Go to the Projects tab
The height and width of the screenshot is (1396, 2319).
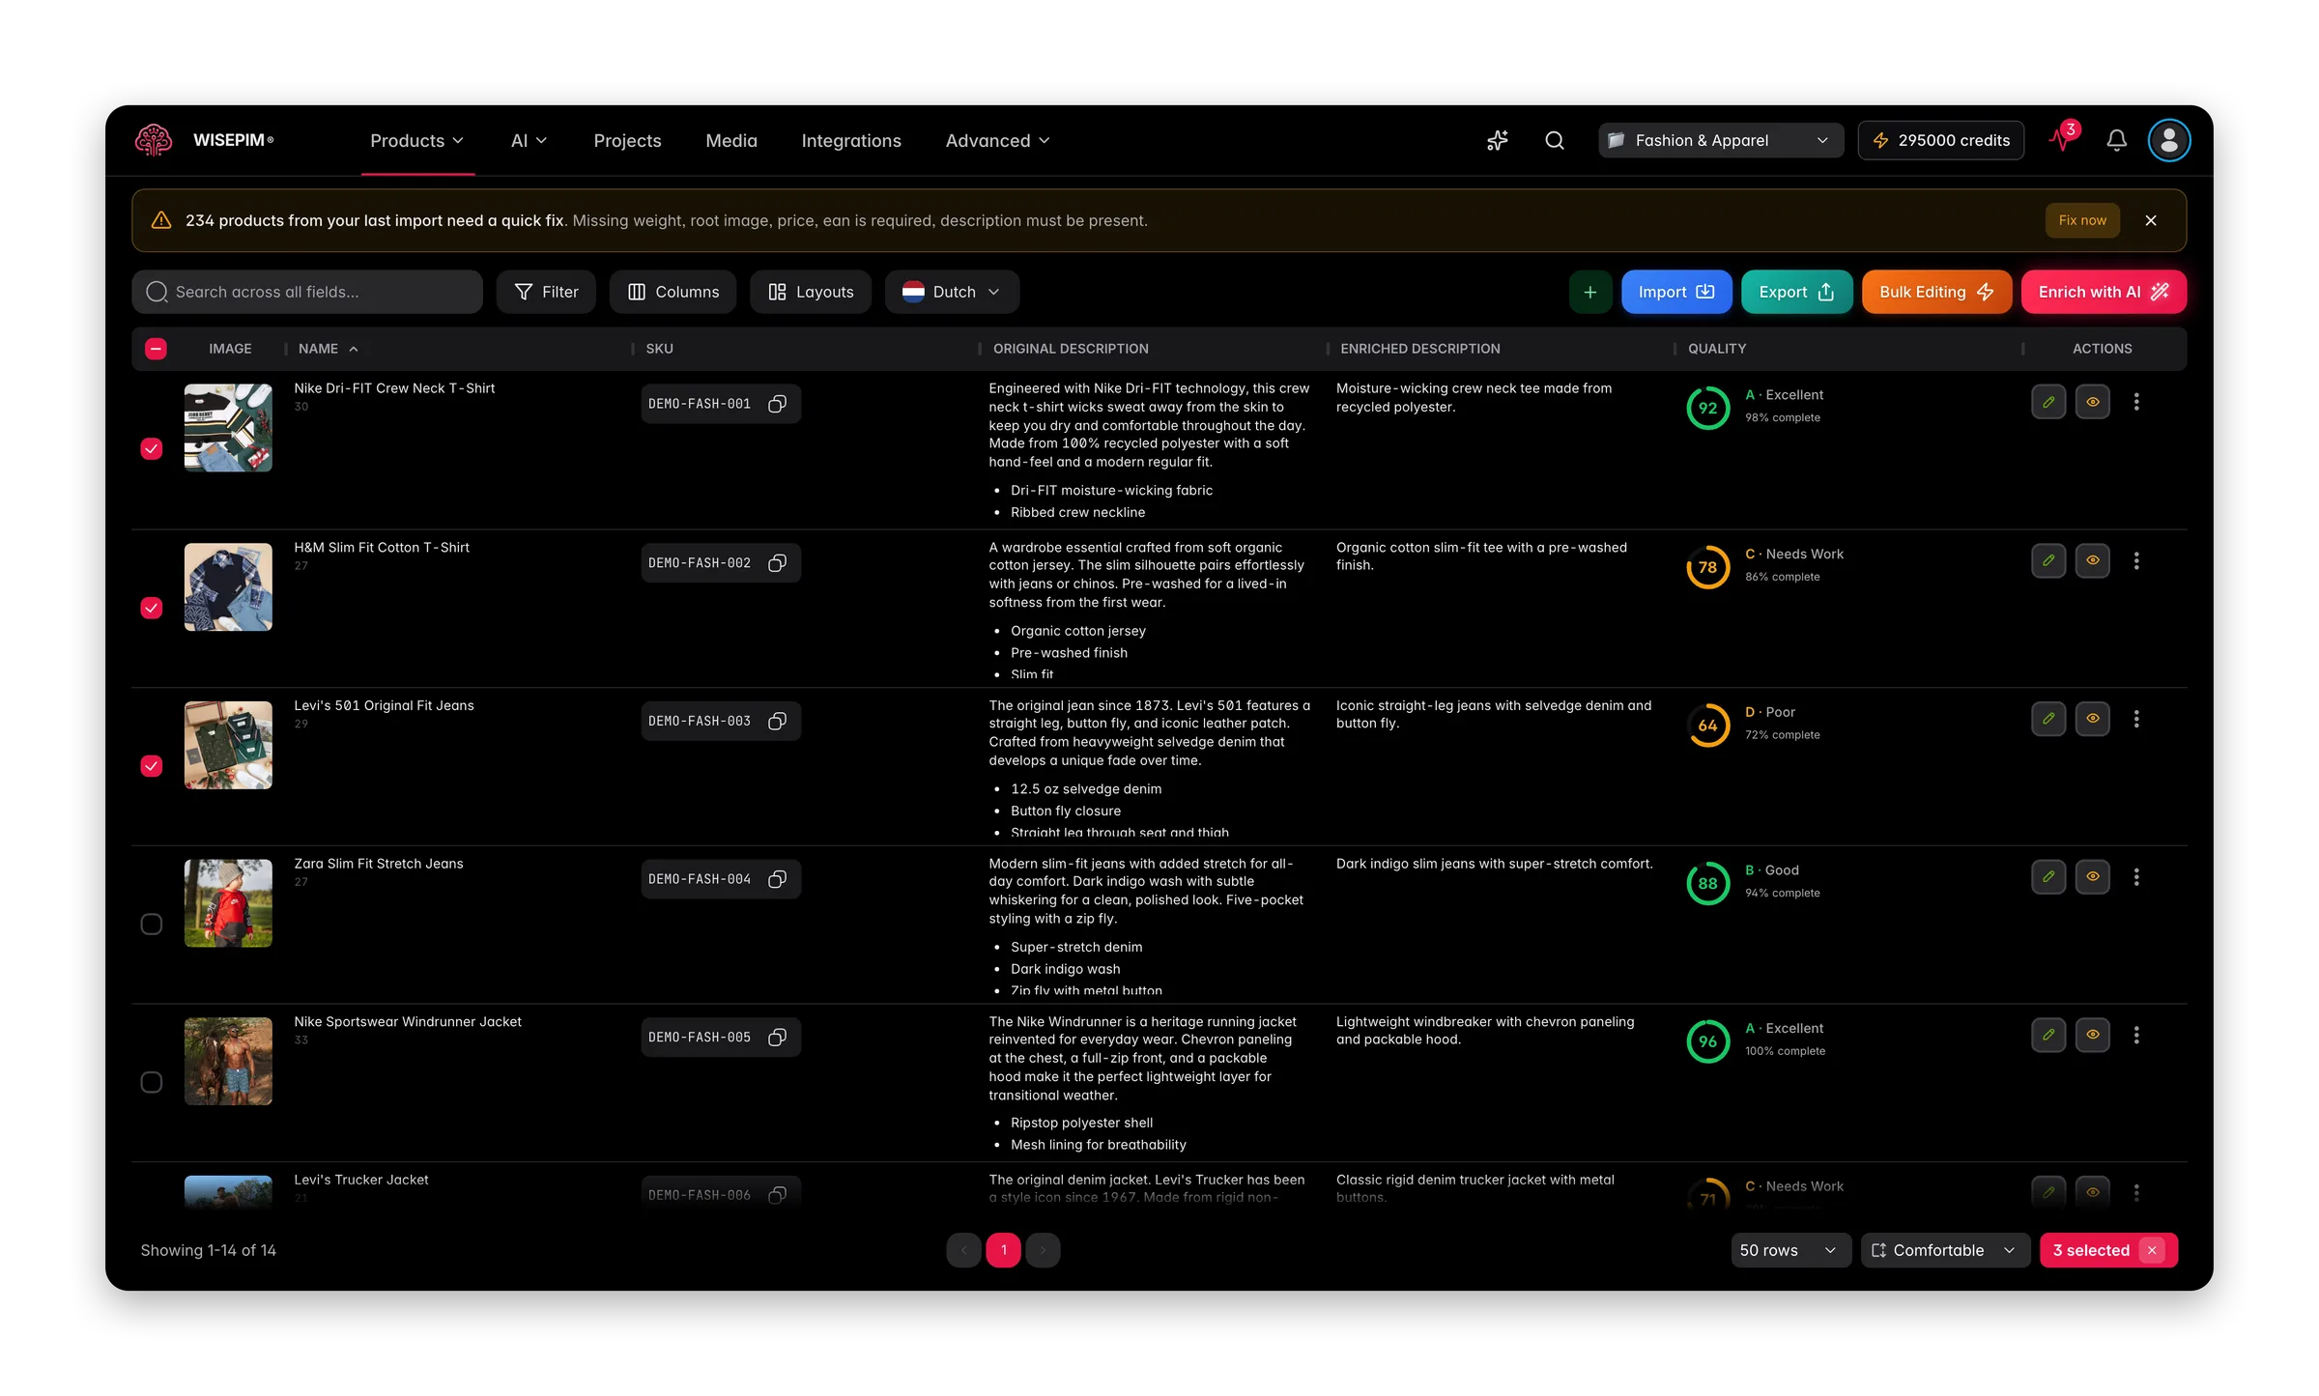(627, 141)
